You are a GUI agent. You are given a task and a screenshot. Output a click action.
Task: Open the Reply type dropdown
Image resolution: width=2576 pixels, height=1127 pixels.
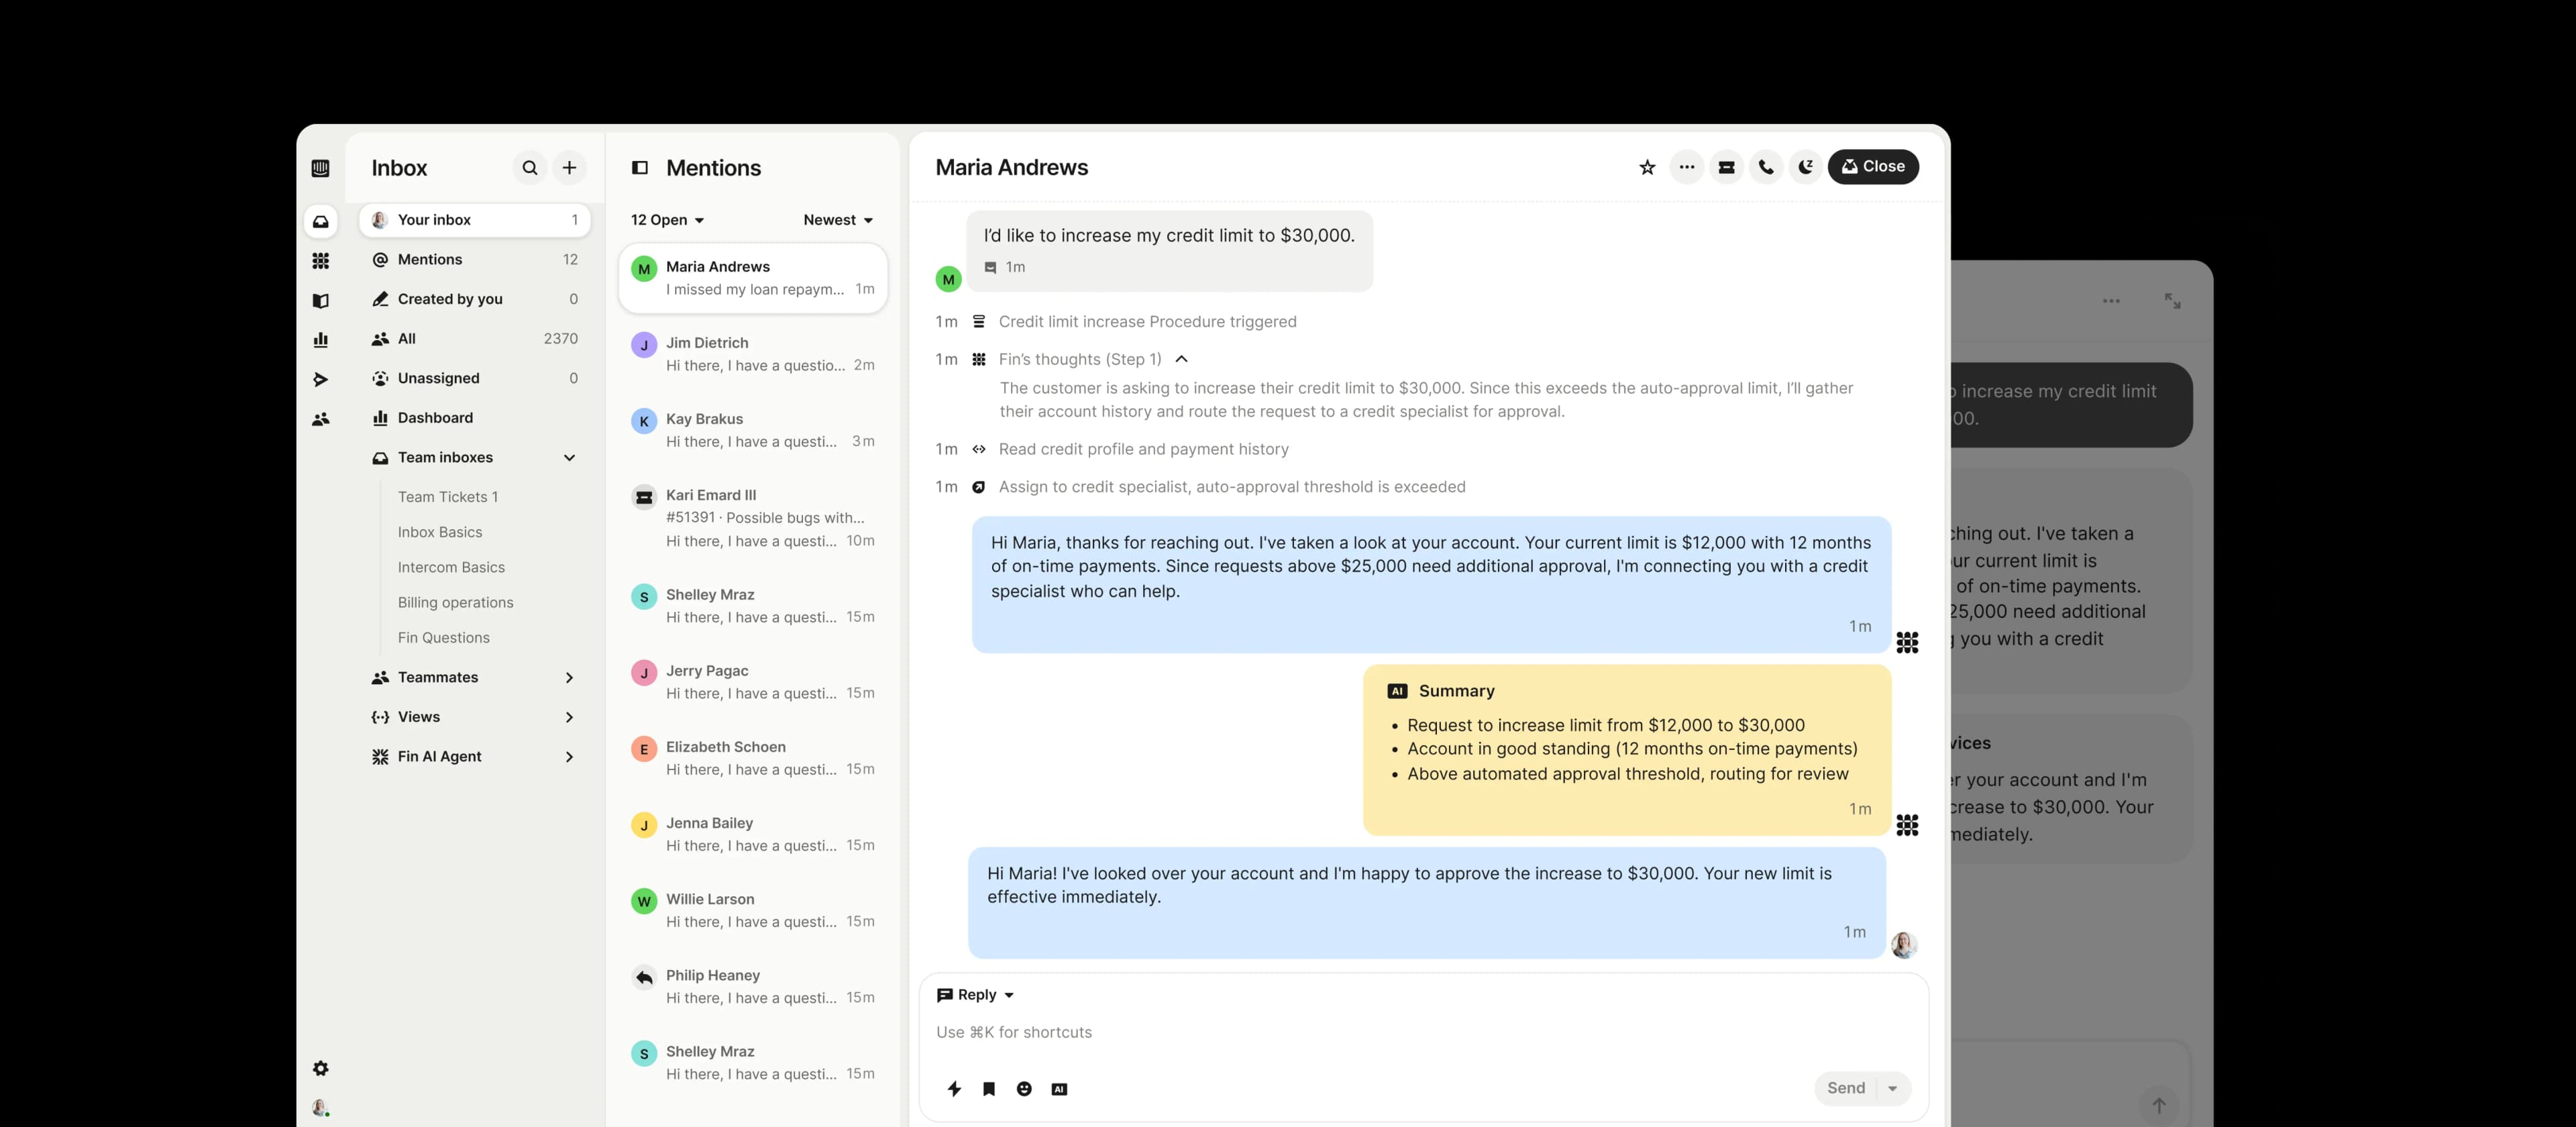[x=976, y=995]
